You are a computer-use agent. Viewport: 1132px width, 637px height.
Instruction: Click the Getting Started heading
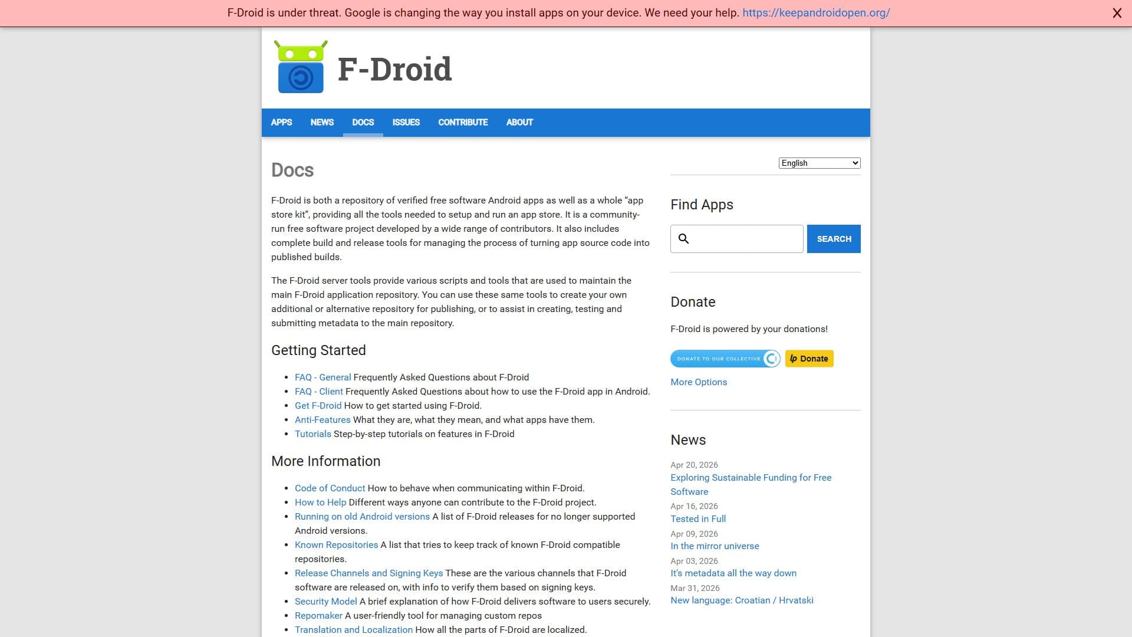[318, 350]
